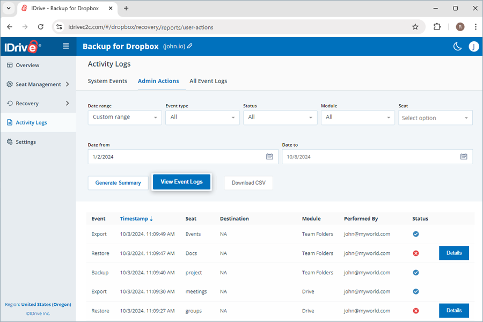Toggle dark mode with the moon icon
The height and width of the screenshot is (322, 483).
pos(457,46)
